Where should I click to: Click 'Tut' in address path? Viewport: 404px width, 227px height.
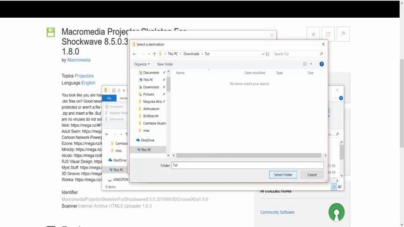207,54
